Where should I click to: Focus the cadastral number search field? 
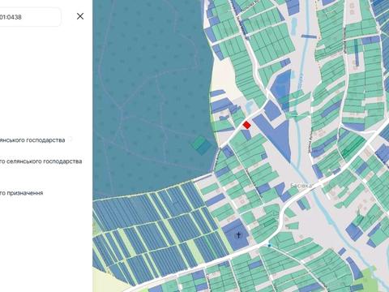pos(30,17)
